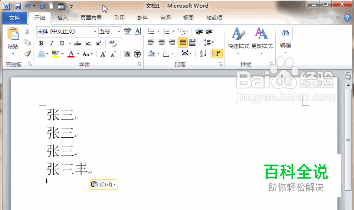
Task: Click in the line 张三丰
Action: point(67,170)
